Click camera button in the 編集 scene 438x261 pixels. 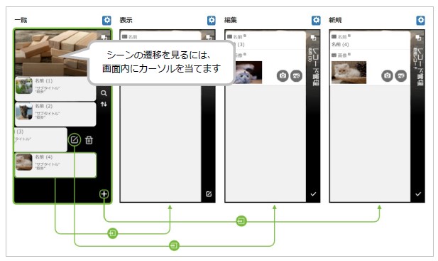[x=283, y=76]
